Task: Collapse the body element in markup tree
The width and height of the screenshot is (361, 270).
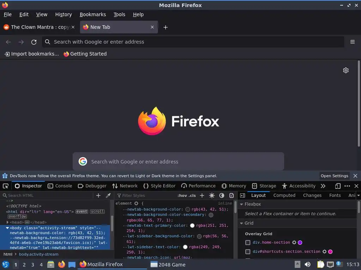Action: pos(7,228)
